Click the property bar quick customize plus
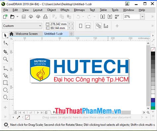 pos(117,26)
